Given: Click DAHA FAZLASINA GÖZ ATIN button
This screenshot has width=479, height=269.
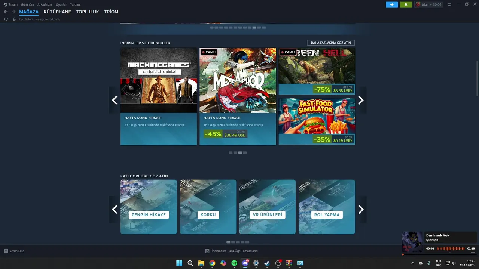Looking at the screenshot, I should [x=331, y=43].
